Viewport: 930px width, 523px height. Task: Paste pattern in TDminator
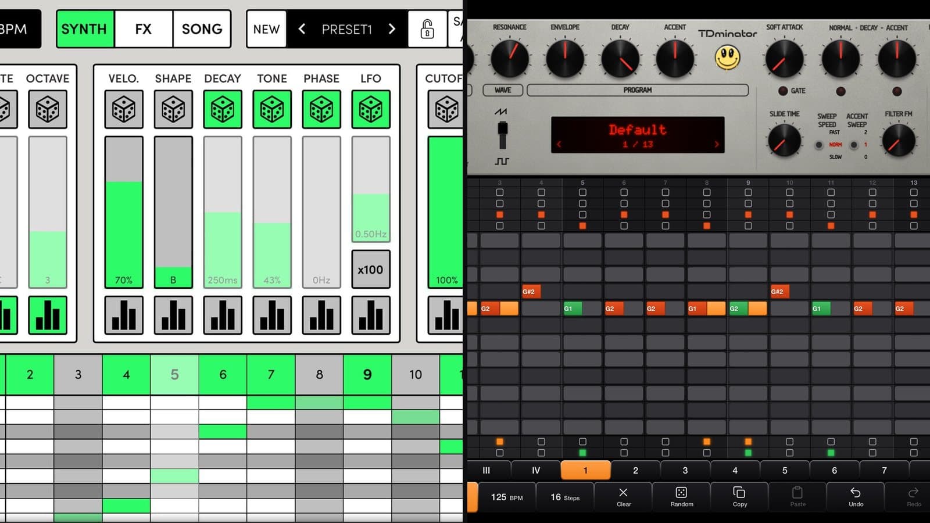[x=797, y=497]
